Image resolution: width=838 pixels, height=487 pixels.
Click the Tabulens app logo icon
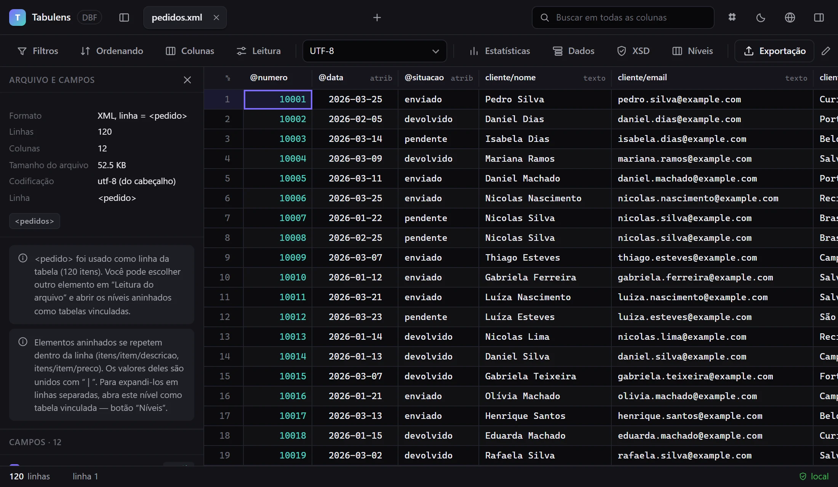tap(18, 18)
